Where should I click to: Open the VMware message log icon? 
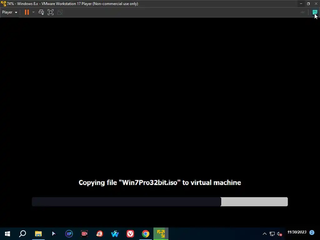point(315,12)
